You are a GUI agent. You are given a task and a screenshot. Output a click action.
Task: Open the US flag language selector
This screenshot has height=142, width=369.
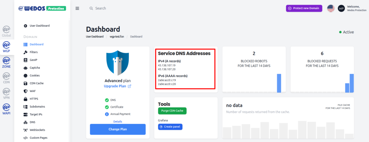(331, 9)
